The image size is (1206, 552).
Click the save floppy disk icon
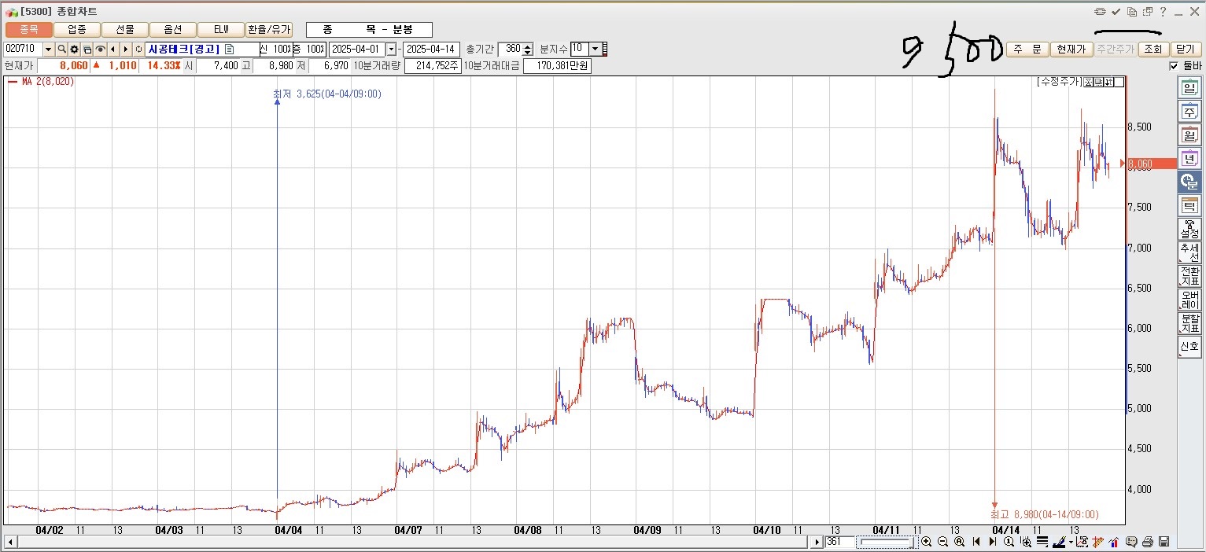pyautogui.click(x=1164, y=542)
